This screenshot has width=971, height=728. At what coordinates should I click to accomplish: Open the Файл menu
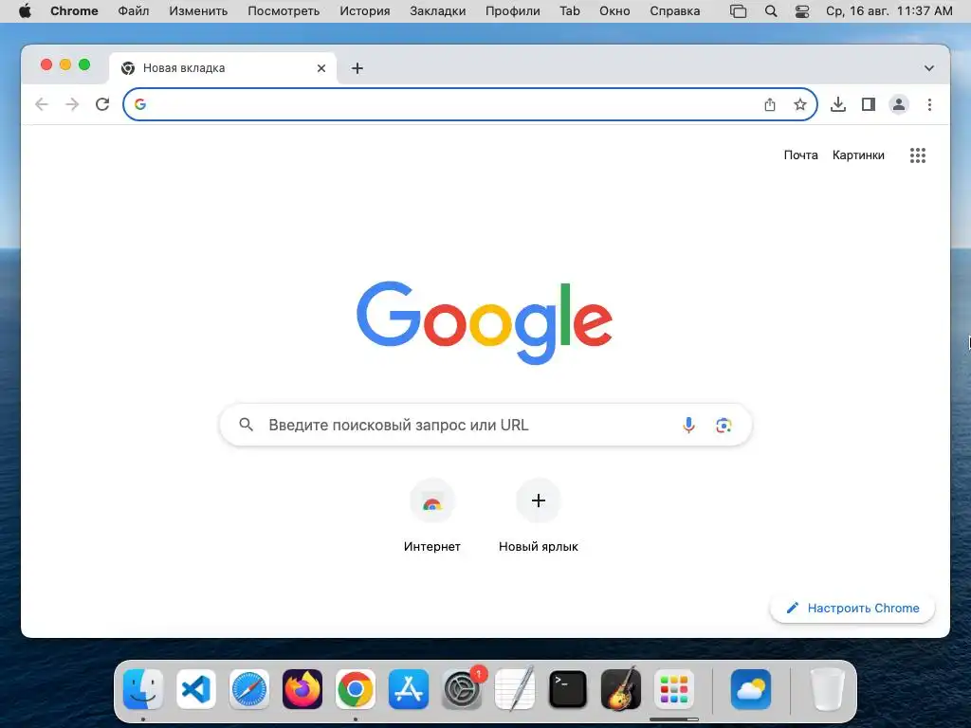[134, 11]
